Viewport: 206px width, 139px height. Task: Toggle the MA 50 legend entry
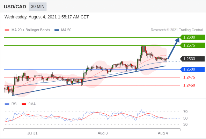(63, 30)
